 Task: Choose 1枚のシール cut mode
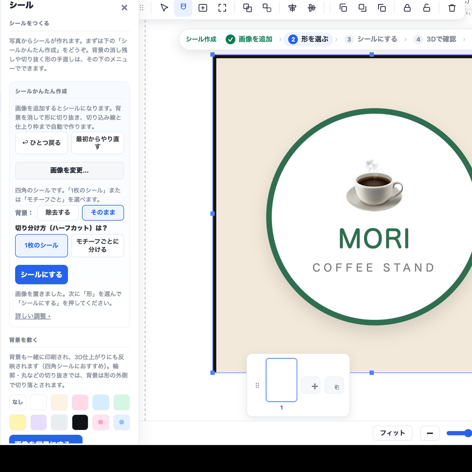click(x=42, y=245)
